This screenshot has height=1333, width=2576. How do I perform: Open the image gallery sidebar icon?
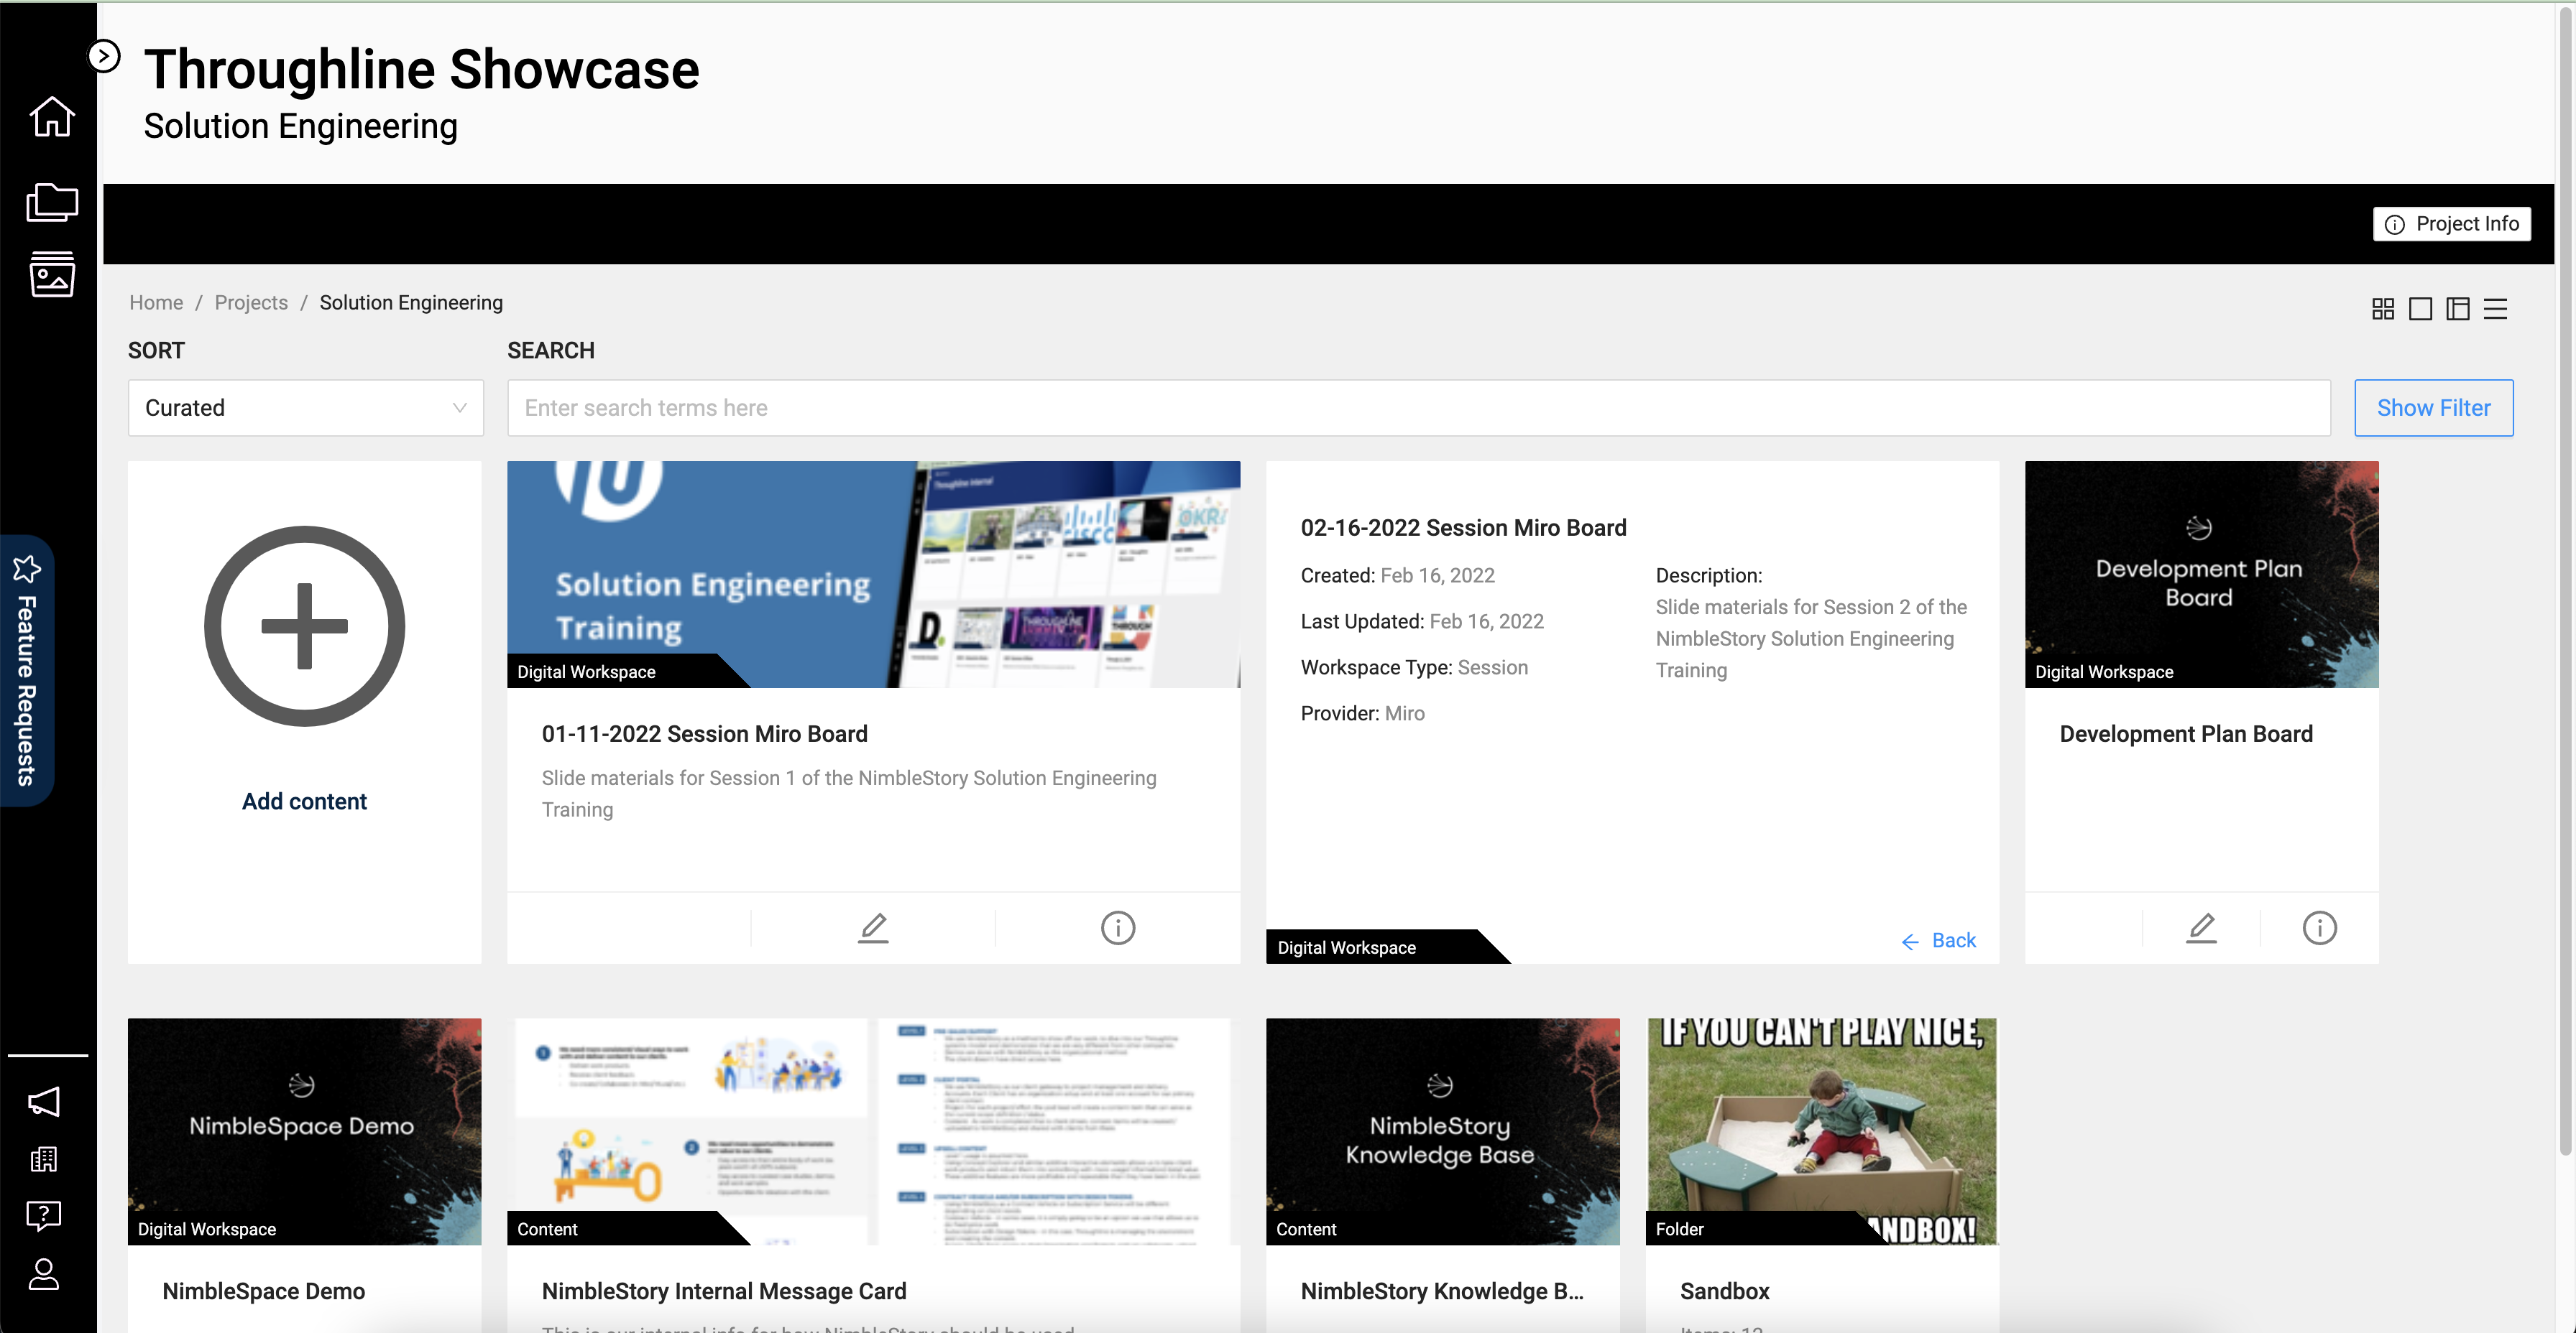(x=51, y=274)
